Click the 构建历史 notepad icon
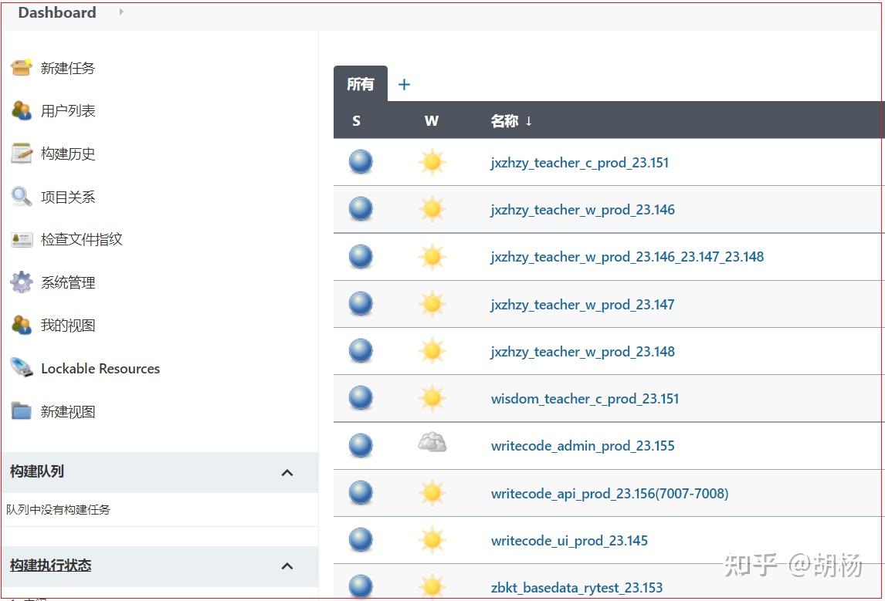The width and height of the screenshot is (885, 601). [x=22, y=154]
